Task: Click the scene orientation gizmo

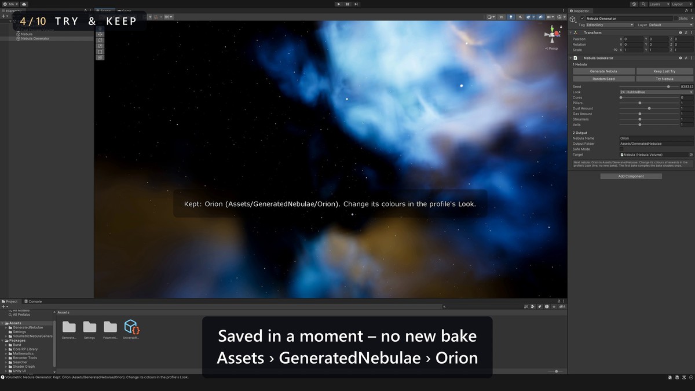Action: point(552,34)
